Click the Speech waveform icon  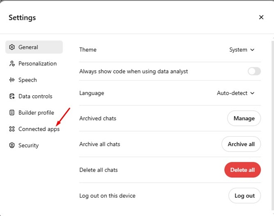click(12, 80)
